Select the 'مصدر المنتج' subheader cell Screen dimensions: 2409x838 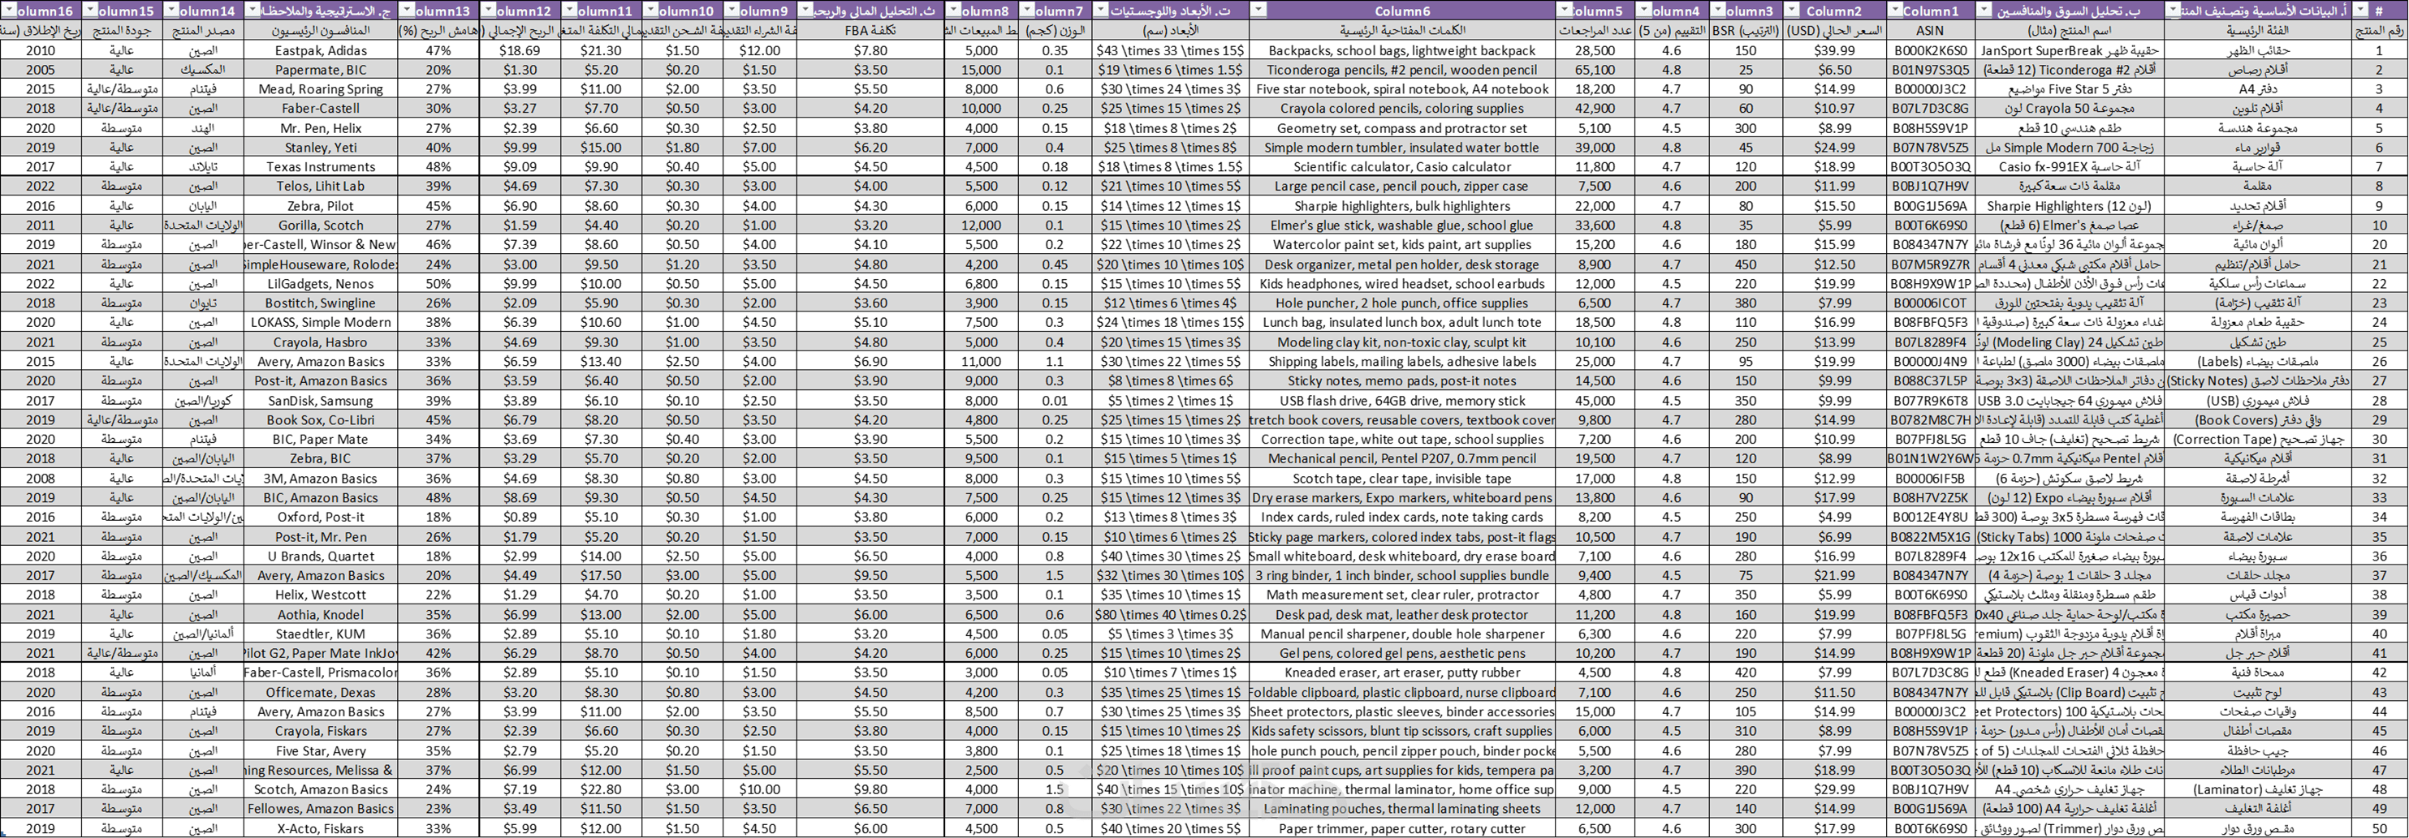click(202, 31)
